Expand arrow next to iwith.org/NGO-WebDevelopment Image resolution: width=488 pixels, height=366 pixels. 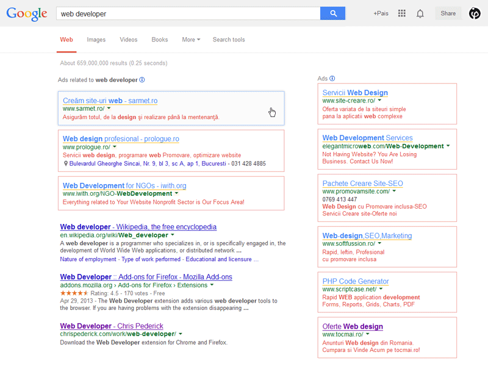176,193
